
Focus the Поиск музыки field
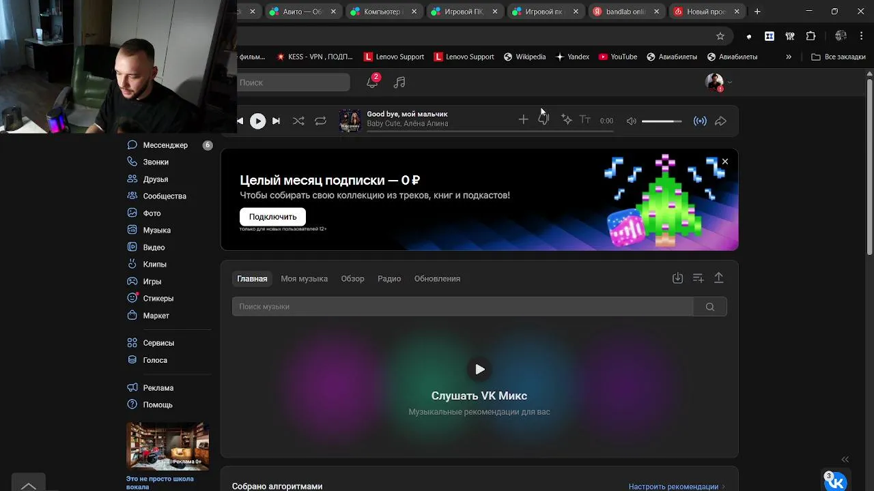pyautogui.click(x=463, y=307)
